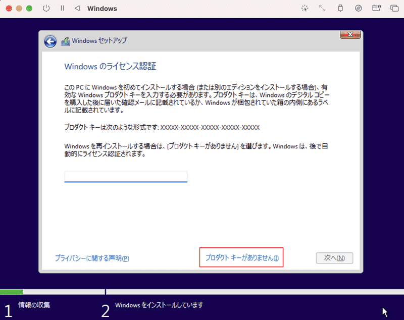This screenshot has width=404, height=320.
Task: Click the Windows セットアップ title text
Action: pos(99,41)
